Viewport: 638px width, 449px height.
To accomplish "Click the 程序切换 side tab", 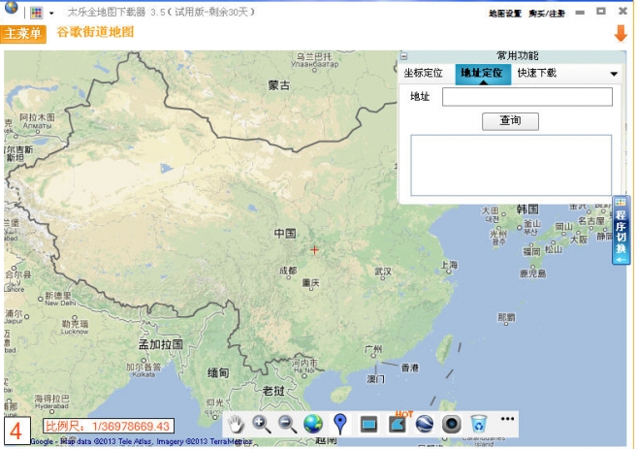I will pos(621,231).
